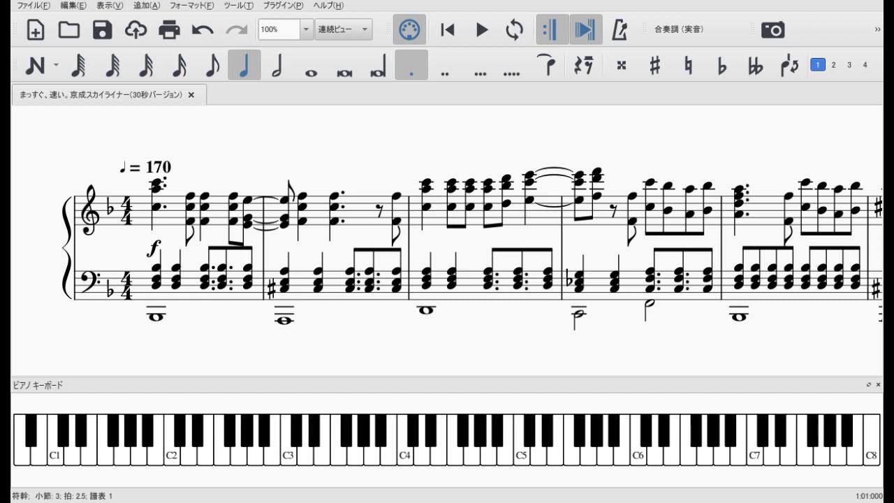Image resolution: width=894 pixels, height=503 pixels.
Task: Open a score file via the folder icon
Action: tap(68, 30)
